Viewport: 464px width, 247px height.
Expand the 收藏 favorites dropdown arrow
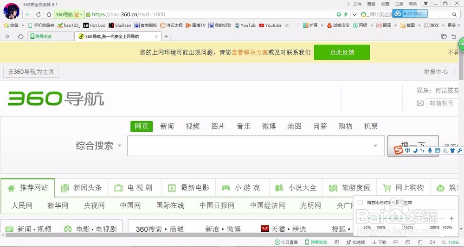pos(23,25)
